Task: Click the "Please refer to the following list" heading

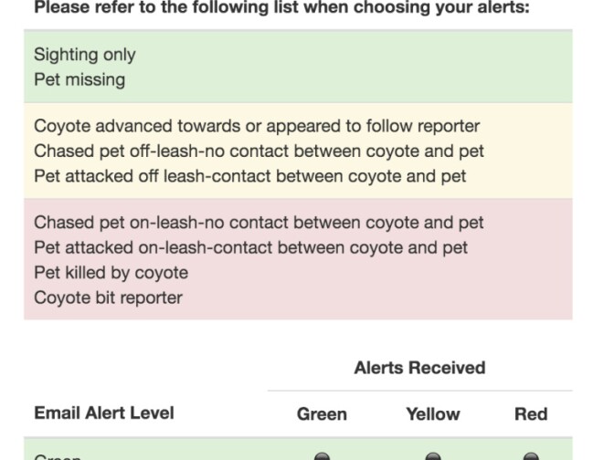Action: (x=281, y=8)
